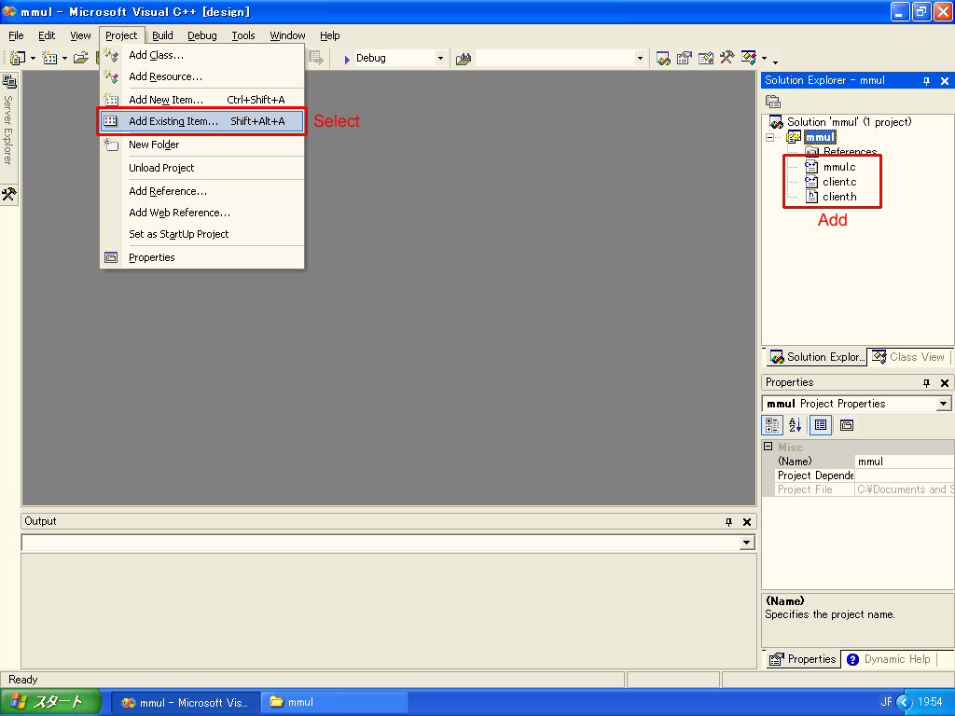
Task: Switch to the Solution Explorer tab
Action: click(x=817, y=357)
